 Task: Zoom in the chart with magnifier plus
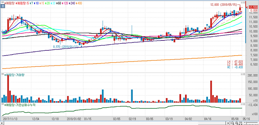pyautogui.click(x=237, y=123)
